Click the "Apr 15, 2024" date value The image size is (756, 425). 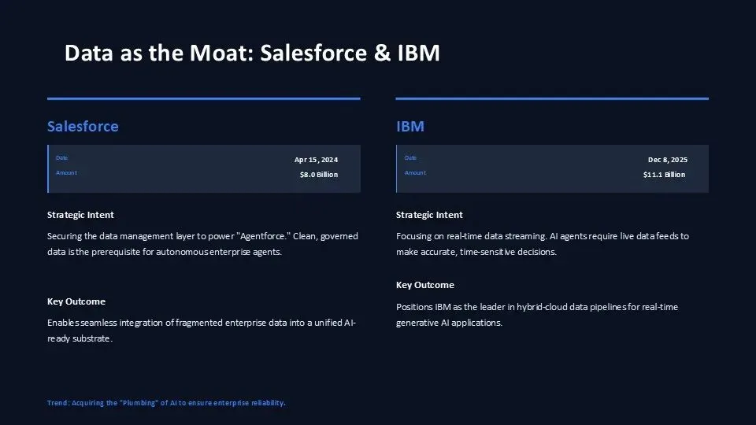316,160
